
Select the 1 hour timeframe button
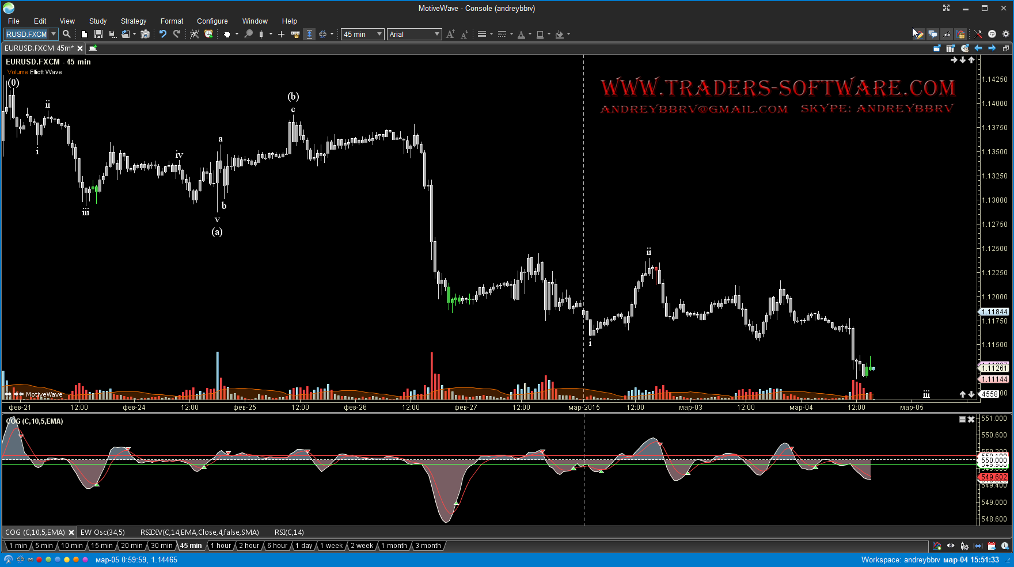point(221,546)
